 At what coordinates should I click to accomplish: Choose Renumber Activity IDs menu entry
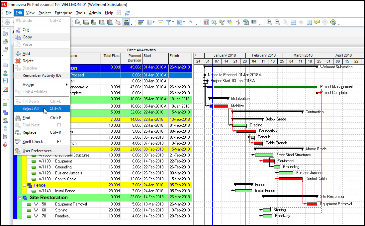click(x=42, y=75)
